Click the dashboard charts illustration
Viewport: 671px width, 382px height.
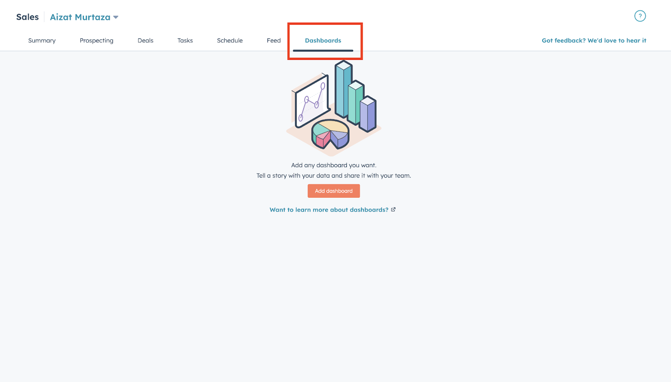(334, 108)
